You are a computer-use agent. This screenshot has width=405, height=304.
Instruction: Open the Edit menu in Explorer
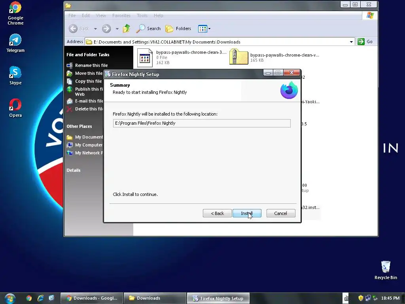click(x=86, y=15)
